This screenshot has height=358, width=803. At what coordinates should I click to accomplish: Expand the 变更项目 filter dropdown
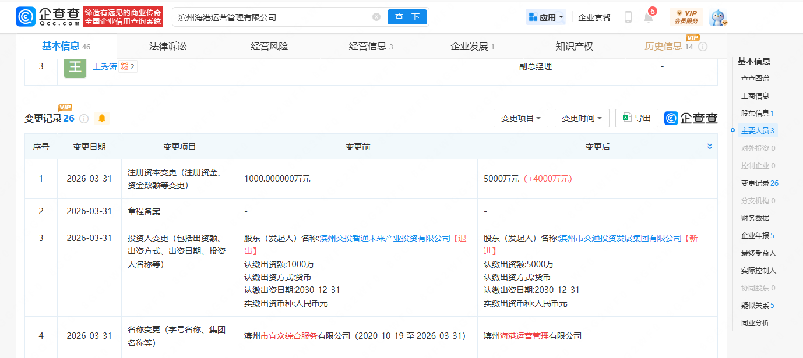tap(520, 118)
